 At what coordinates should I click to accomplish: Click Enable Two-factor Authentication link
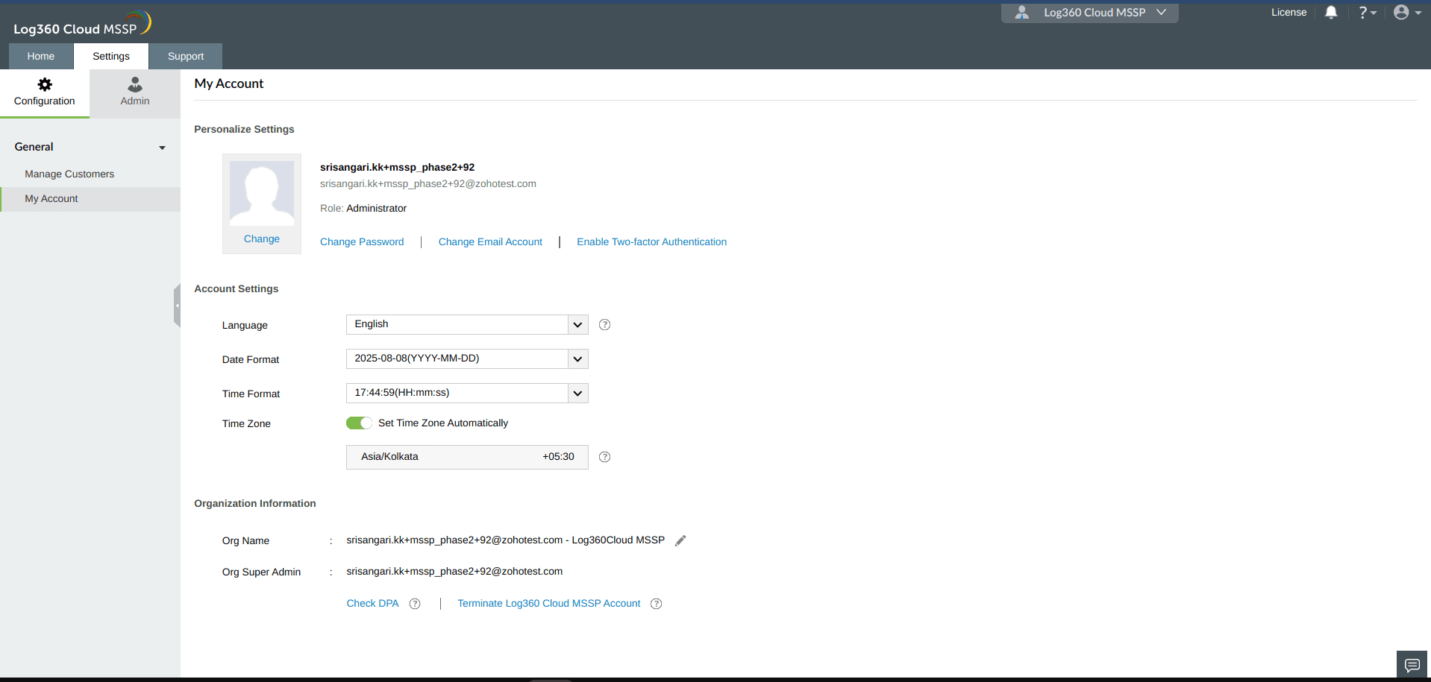tap(651, 242)
